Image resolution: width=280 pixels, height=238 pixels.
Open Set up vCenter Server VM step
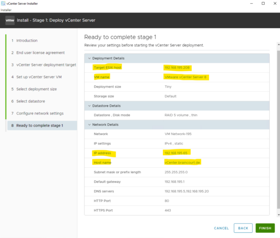[39, 77]
